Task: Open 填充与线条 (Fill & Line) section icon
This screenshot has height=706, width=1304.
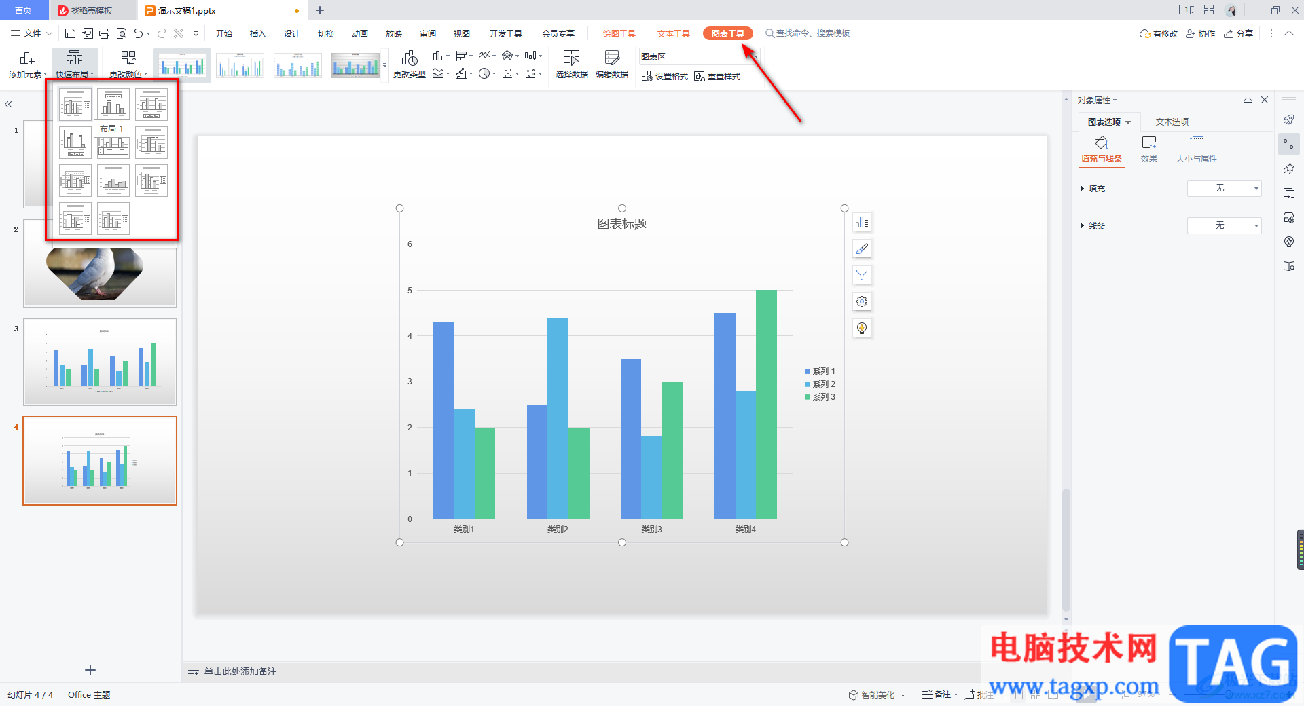Action: (x=1102, y=143)
